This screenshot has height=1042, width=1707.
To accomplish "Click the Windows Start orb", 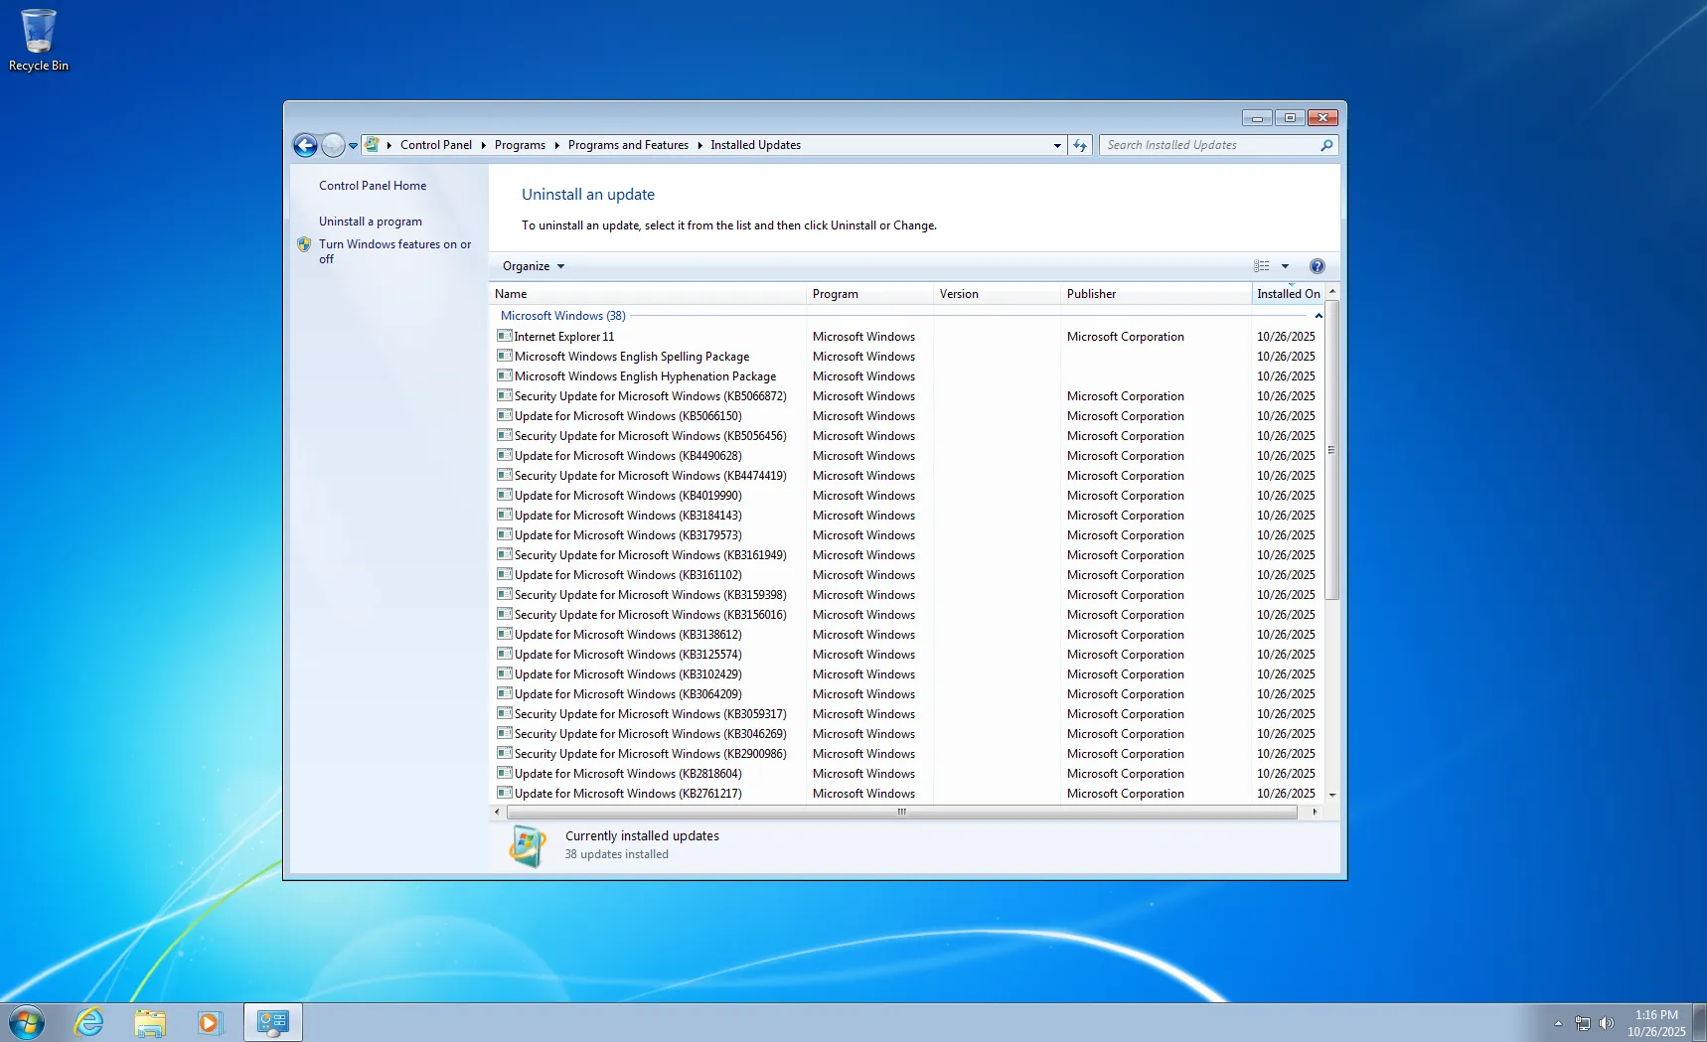I will click(x=27, y=1022).
